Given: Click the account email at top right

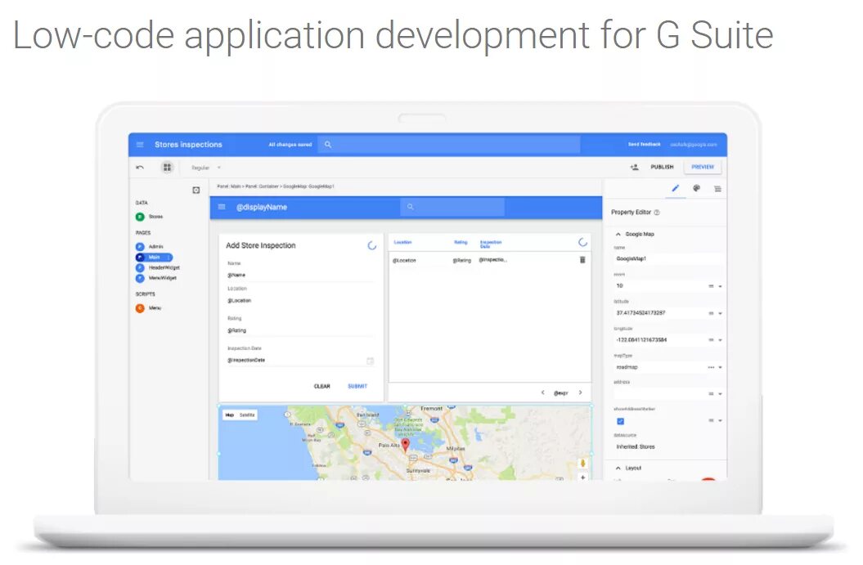Looking at the screenshot, I should [x=694, y=144].
